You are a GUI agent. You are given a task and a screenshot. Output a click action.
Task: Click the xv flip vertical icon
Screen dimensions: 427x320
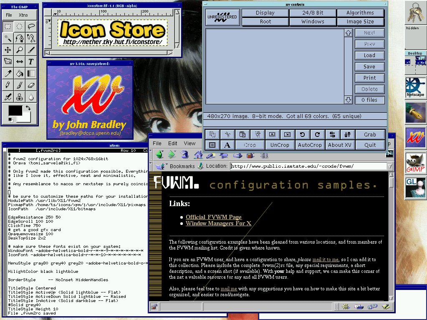[347, 134]
